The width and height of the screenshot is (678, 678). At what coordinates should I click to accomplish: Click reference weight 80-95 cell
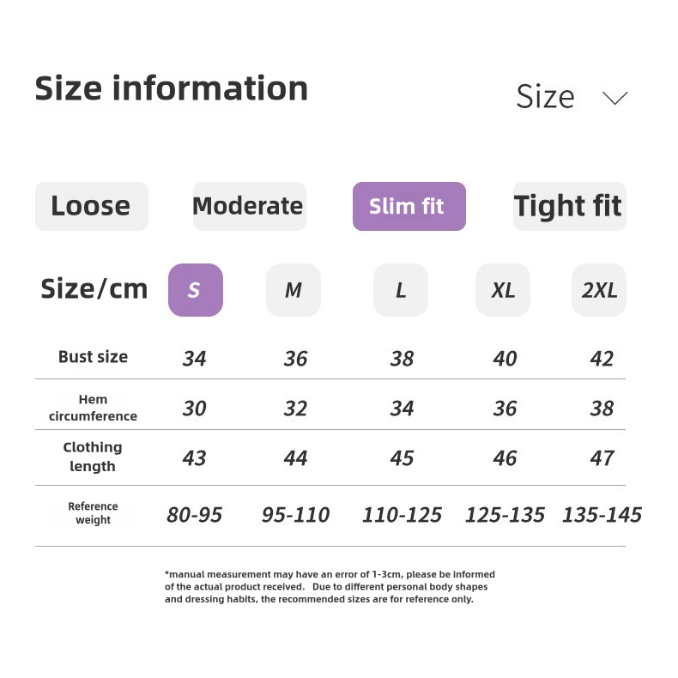tap(195, 515)
